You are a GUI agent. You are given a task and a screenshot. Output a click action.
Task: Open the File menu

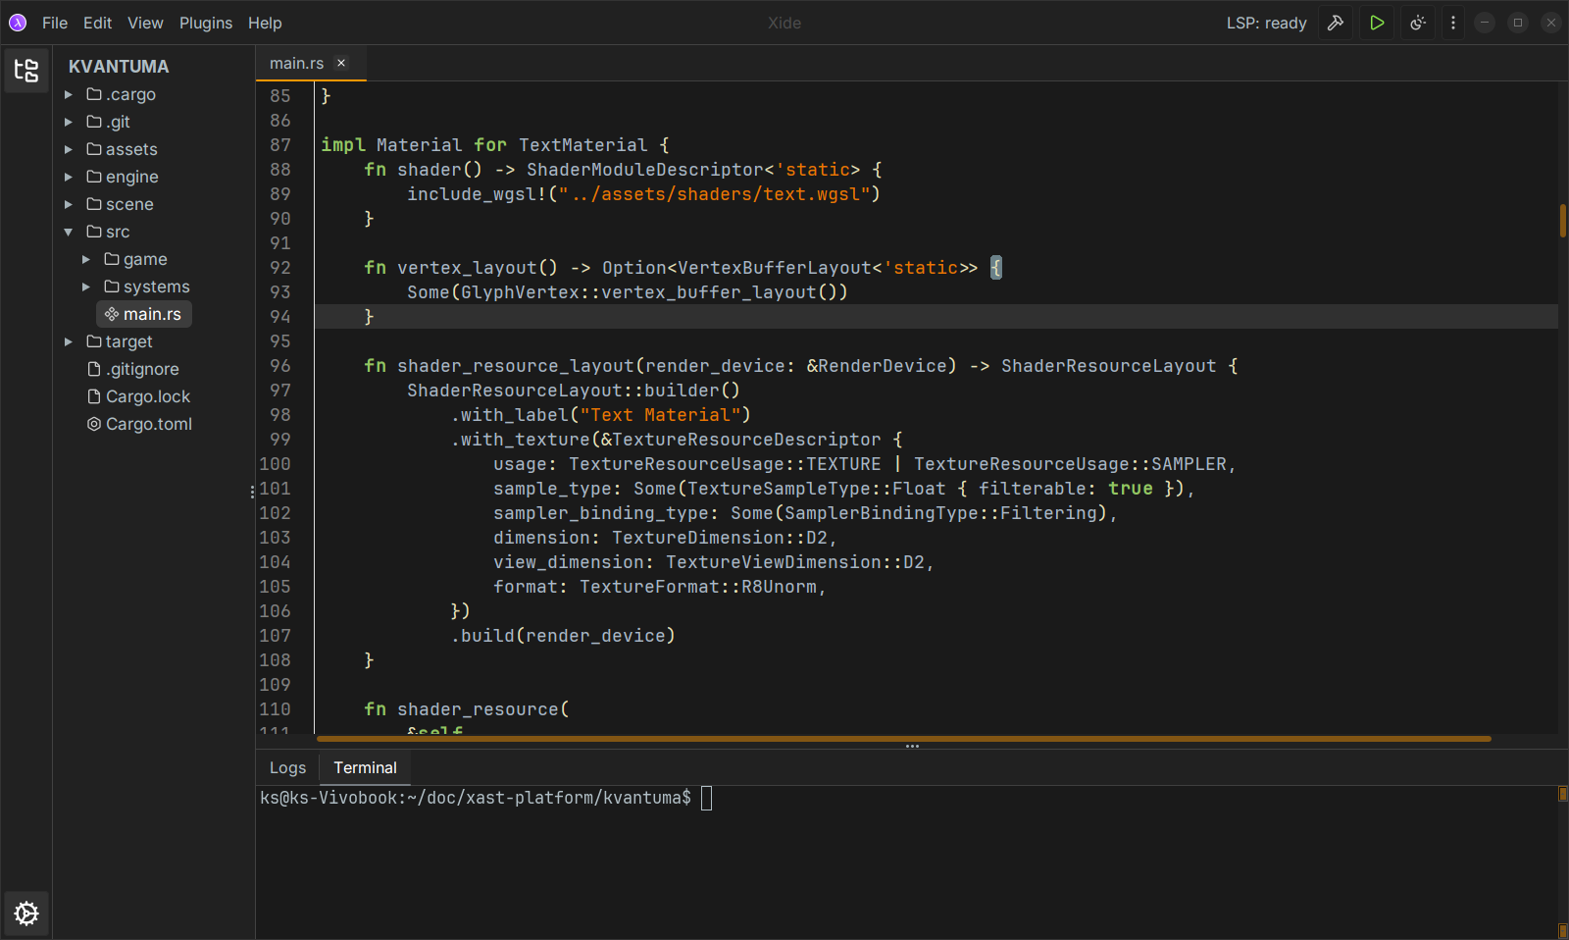[55, 23]
